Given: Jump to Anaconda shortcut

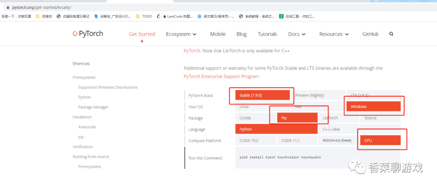Looking at the screenshot, I should 87,127.
